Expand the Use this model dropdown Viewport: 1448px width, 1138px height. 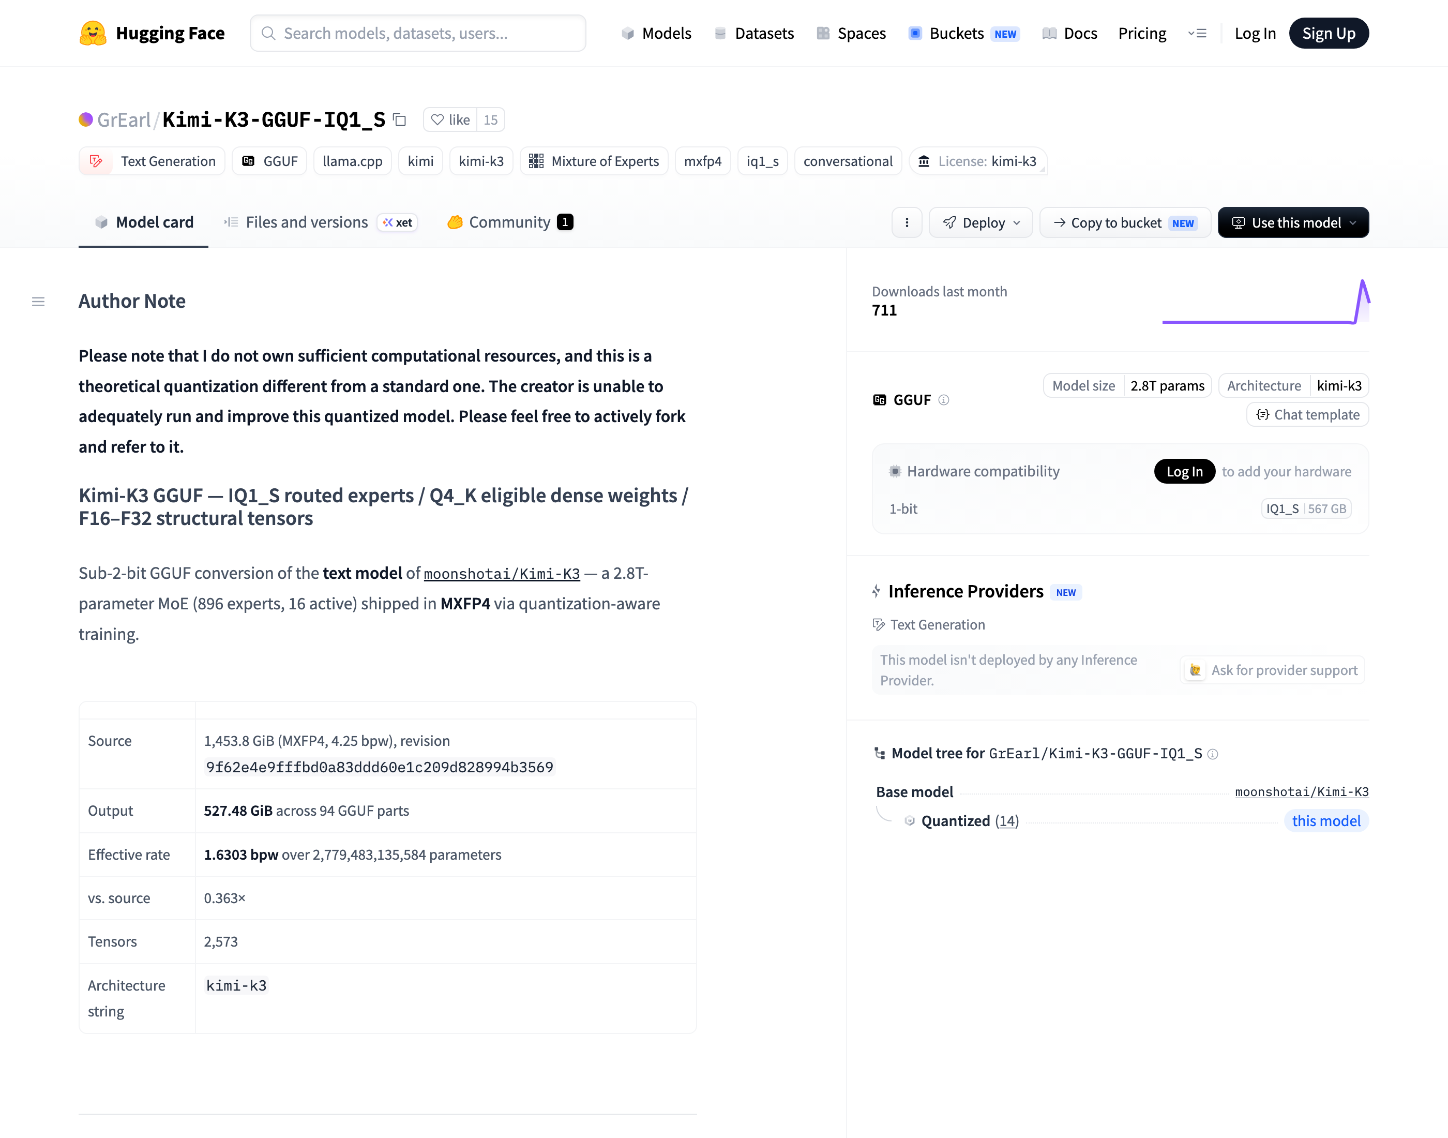pyautogui.click(x=1293, y=222)
